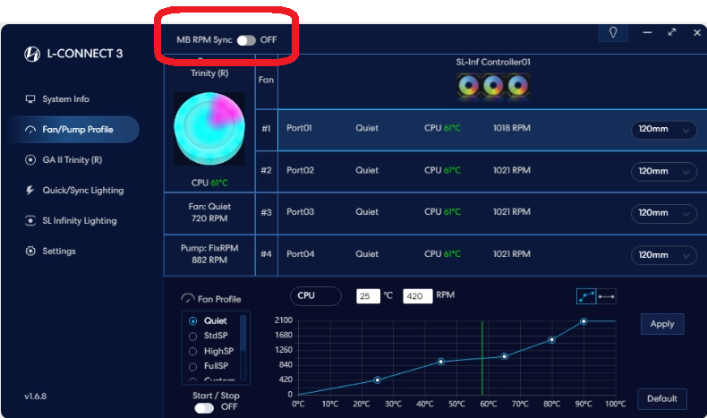Select the Port03 fan row
Screen dimensions: 707x418
492,213
